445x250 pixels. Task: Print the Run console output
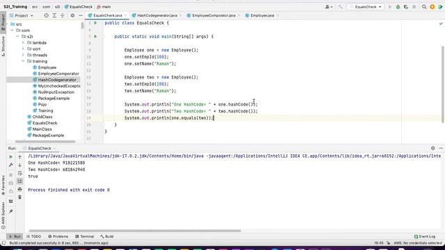[x=20, y=189]
